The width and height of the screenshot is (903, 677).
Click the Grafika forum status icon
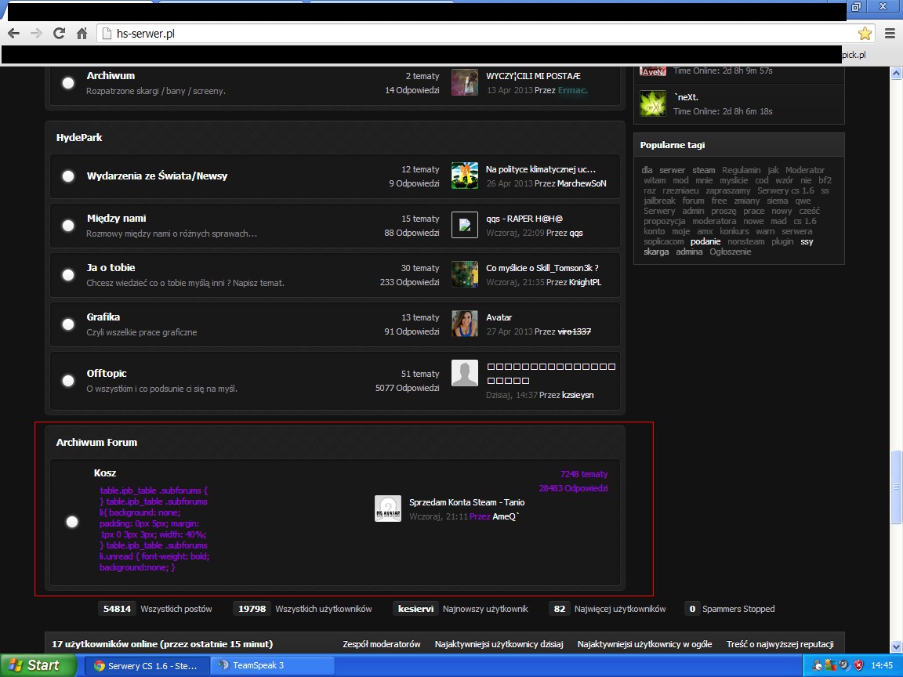[x=68, y=324]
